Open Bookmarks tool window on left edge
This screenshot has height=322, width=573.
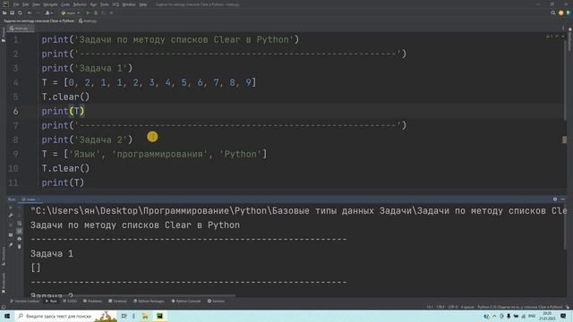(4, 283)
